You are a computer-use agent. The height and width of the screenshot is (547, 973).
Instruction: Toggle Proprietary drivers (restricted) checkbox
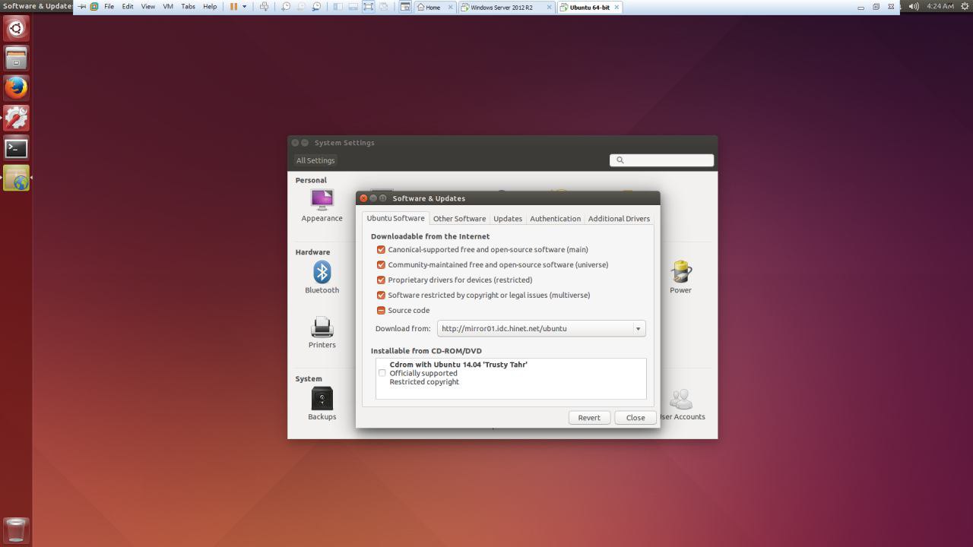coord(381,280)
